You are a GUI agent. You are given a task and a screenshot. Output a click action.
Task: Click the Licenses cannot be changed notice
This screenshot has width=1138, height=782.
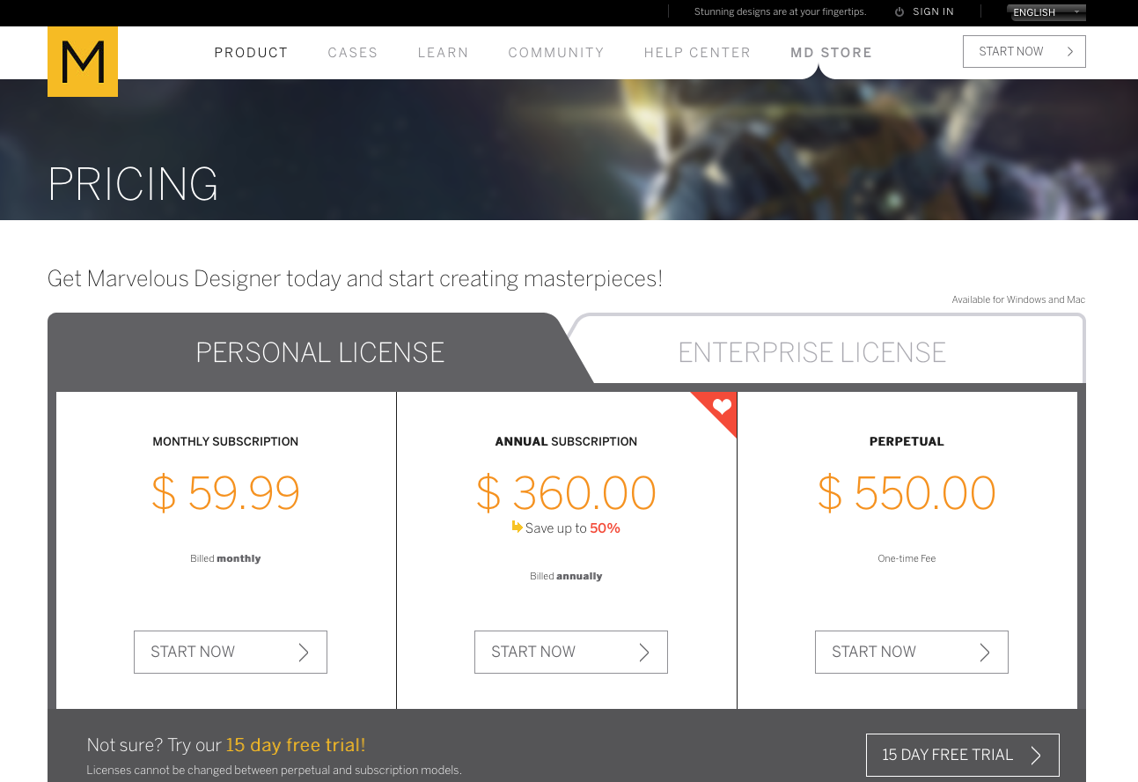[274, 771]
